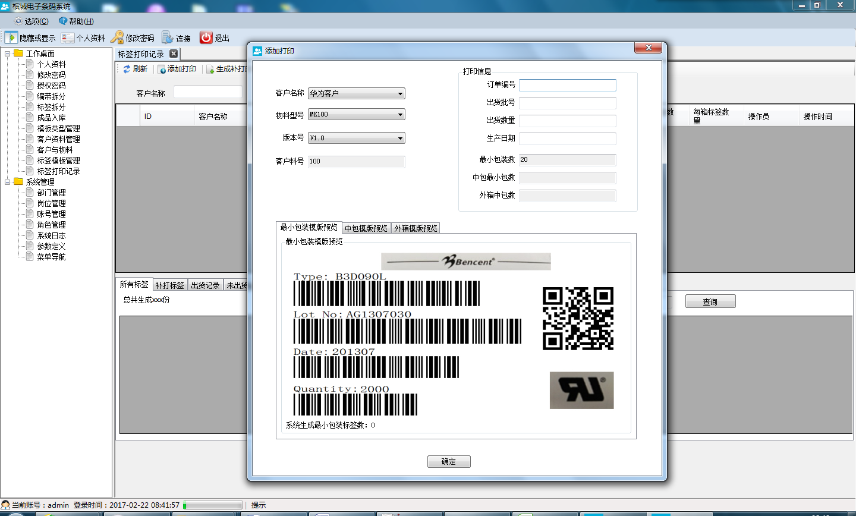Click the Connect (连接) toolbar icon
The image size is (856, 516).
(x=168, y=37)
